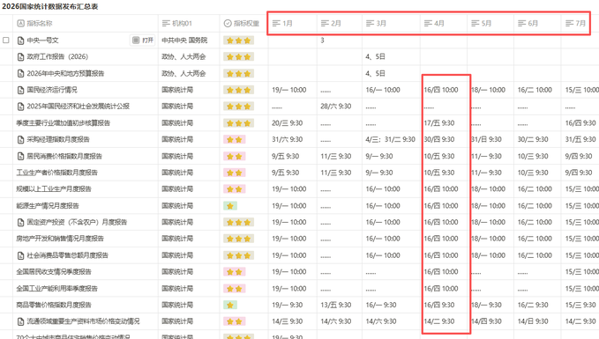Open the 机构01 column header menu
Screen dimensions: 599x339
189,23
